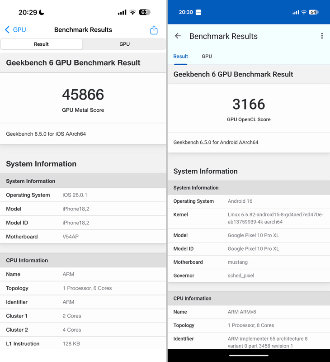Tap the Model ID row showing iPhone18,2
330x362 pixels.
point(83,223)
